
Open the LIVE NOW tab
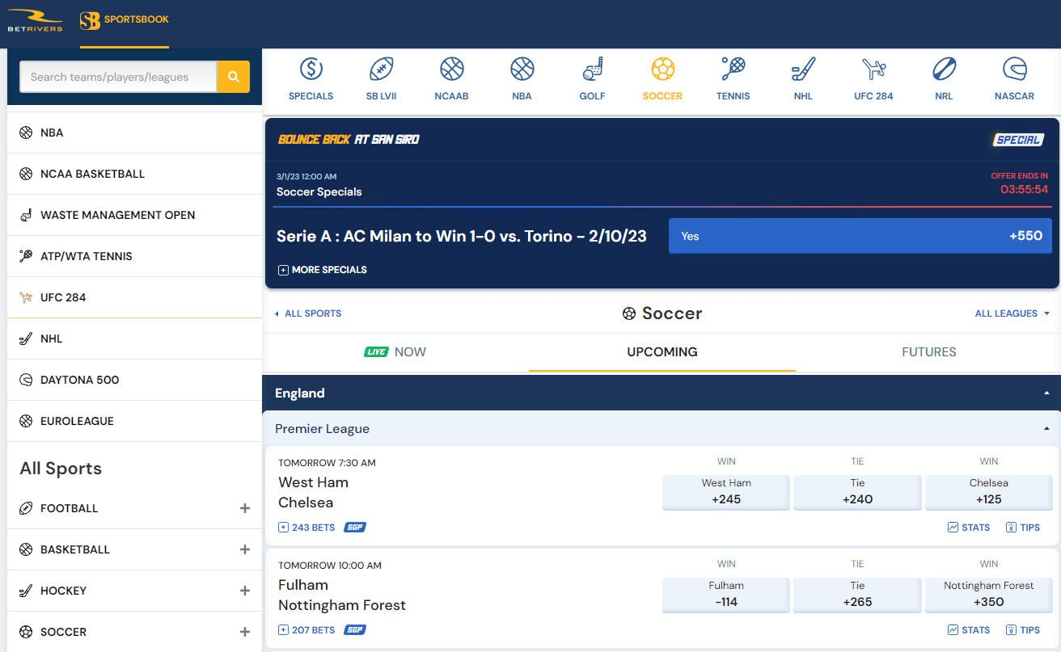[x=395, y=351]
